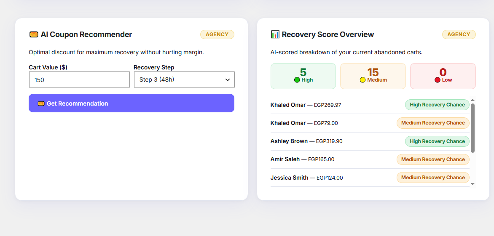Click the yellow Medium indicator dot

point(362,80)
